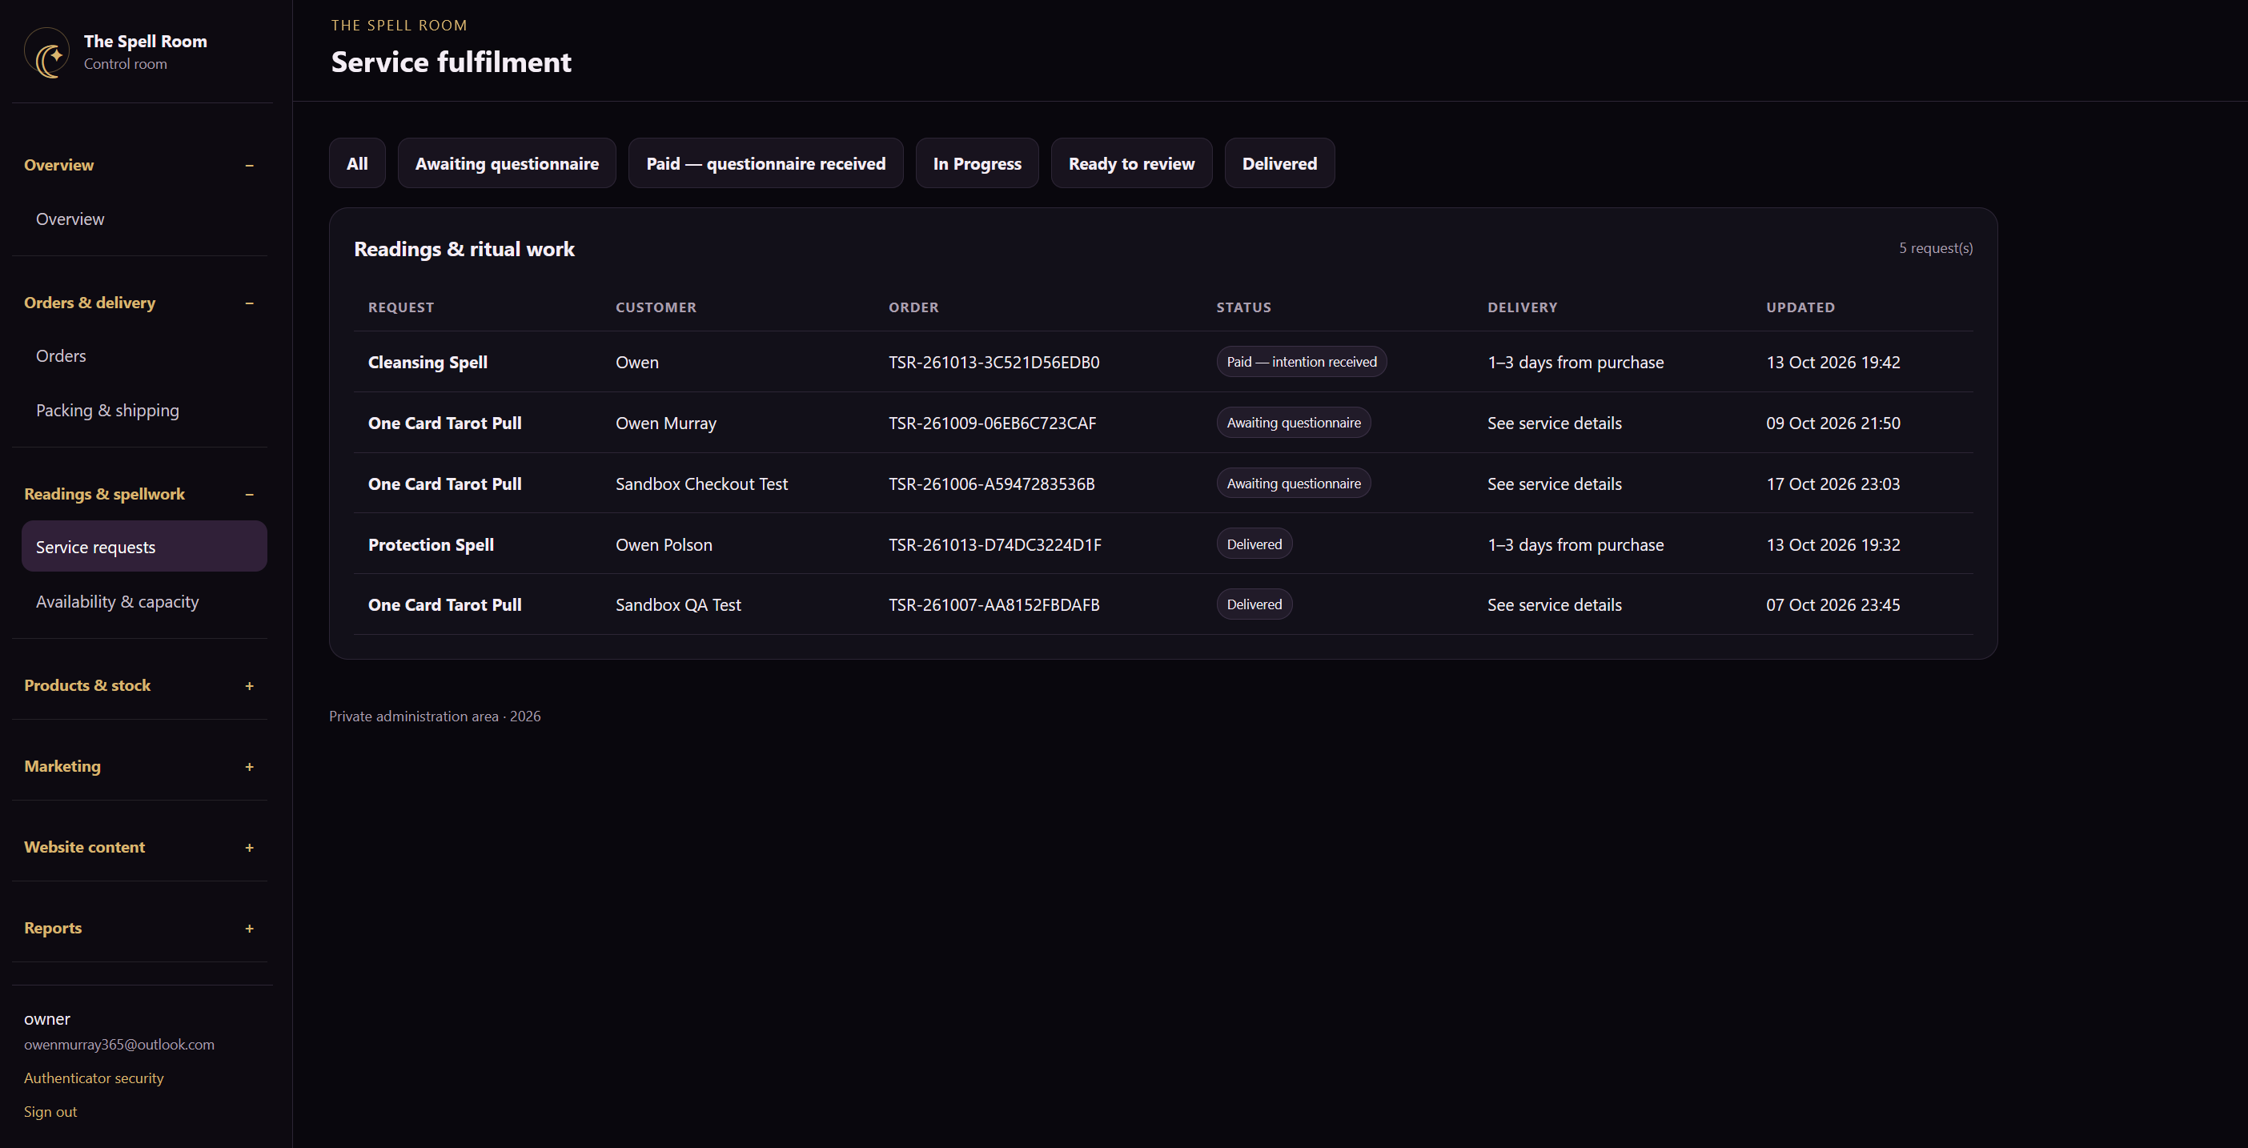Click updated time 17 Oct 2026 23:03
The image size is (2248, 1148).
[1833, 484]
